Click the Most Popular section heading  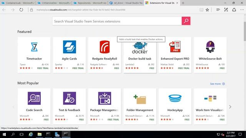28,83
